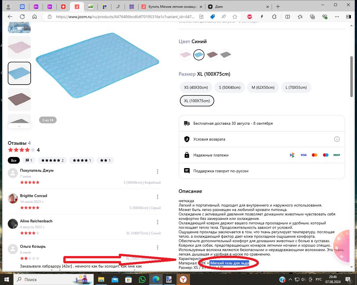Screen dimensions: 357x285
Task: Filter reviews by the Все tab
Action: tap(14, 160)
